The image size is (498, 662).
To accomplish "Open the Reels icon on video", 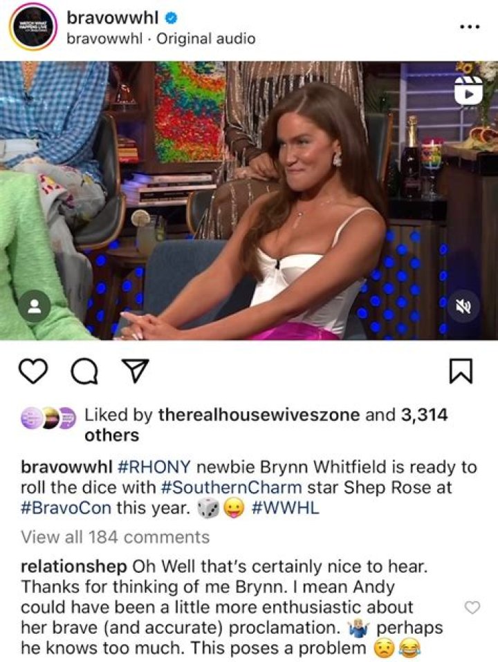I will [468, 91].
